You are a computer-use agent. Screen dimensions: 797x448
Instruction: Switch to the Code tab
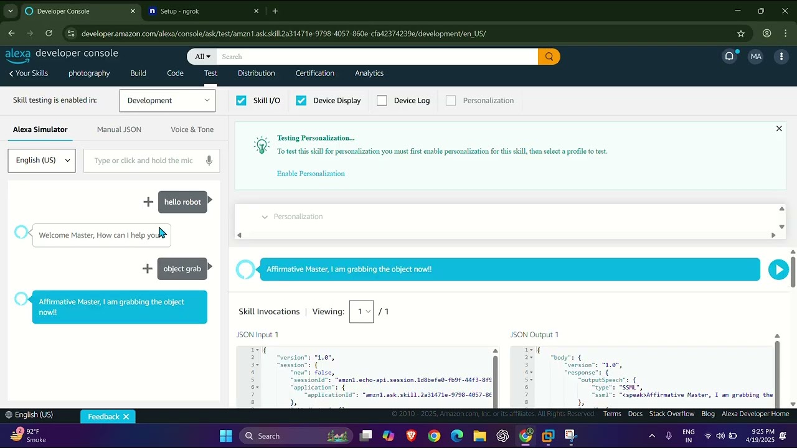click(175, 73)
